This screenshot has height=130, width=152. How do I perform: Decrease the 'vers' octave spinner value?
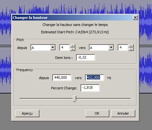pos(131,49)
